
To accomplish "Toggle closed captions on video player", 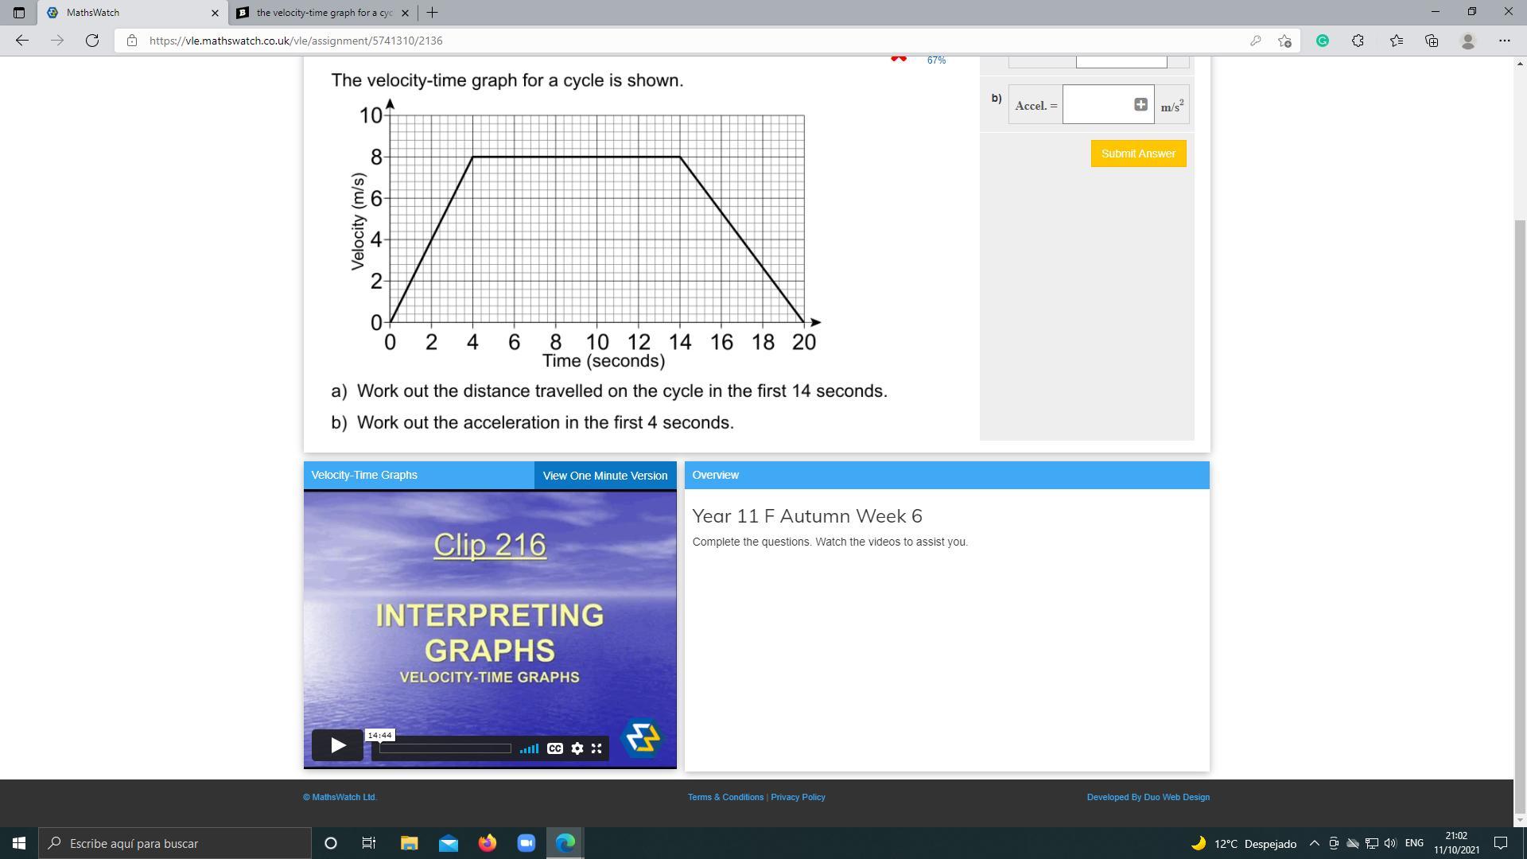I will tap(555, 748).
